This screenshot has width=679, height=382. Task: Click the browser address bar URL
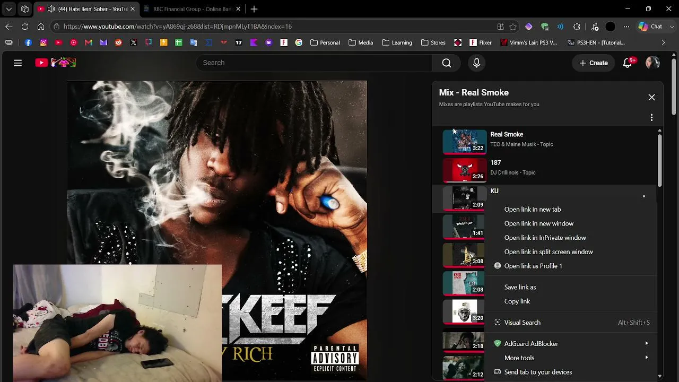[178, 27]
